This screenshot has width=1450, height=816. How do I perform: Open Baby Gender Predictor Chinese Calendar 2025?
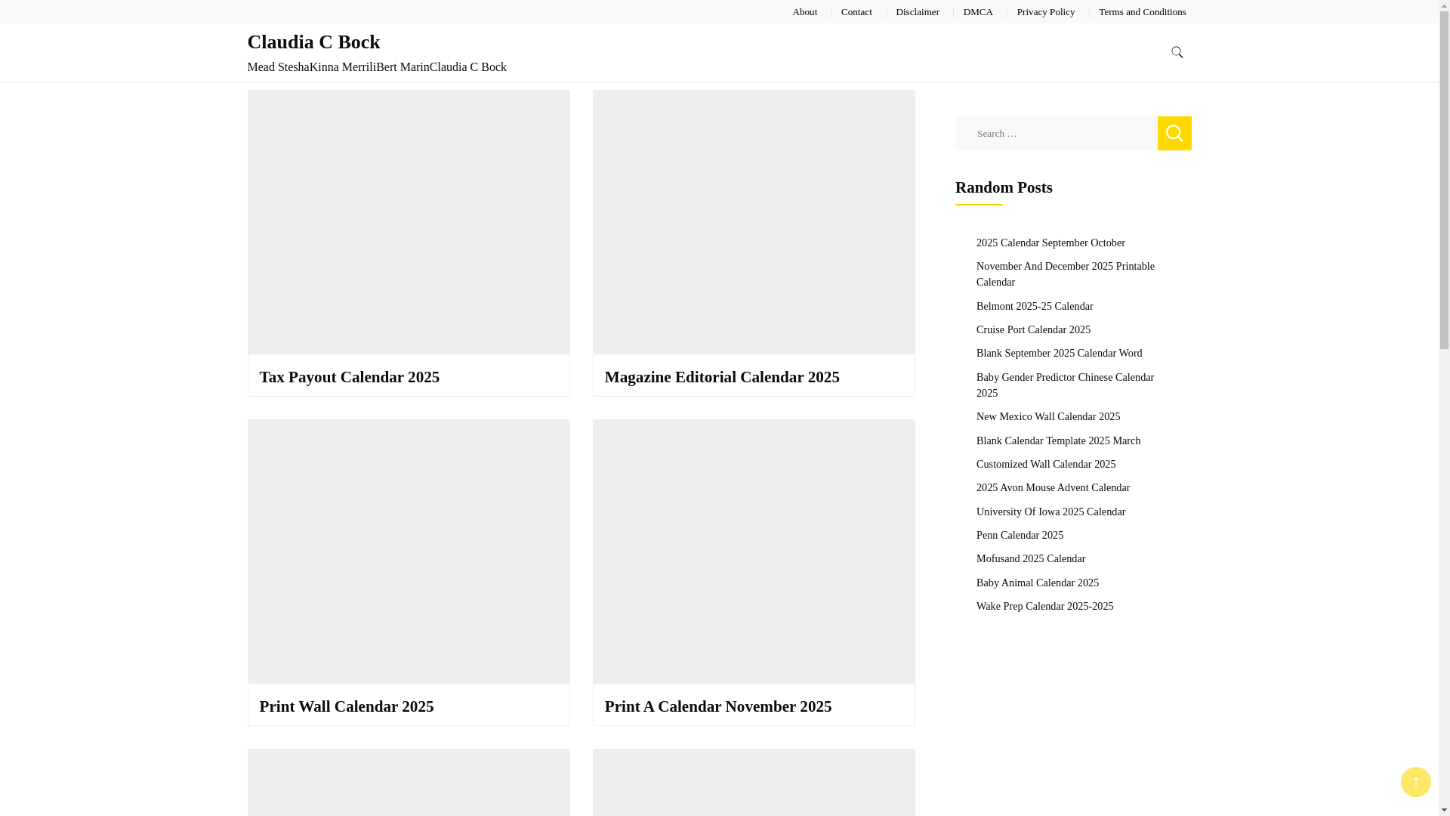[1065, 385]
